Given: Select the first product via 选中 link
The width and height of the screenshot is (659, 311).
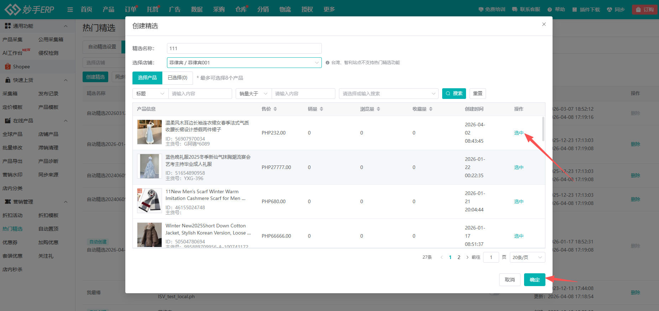Looking at the screenshot, I should [x=518, y=133].
